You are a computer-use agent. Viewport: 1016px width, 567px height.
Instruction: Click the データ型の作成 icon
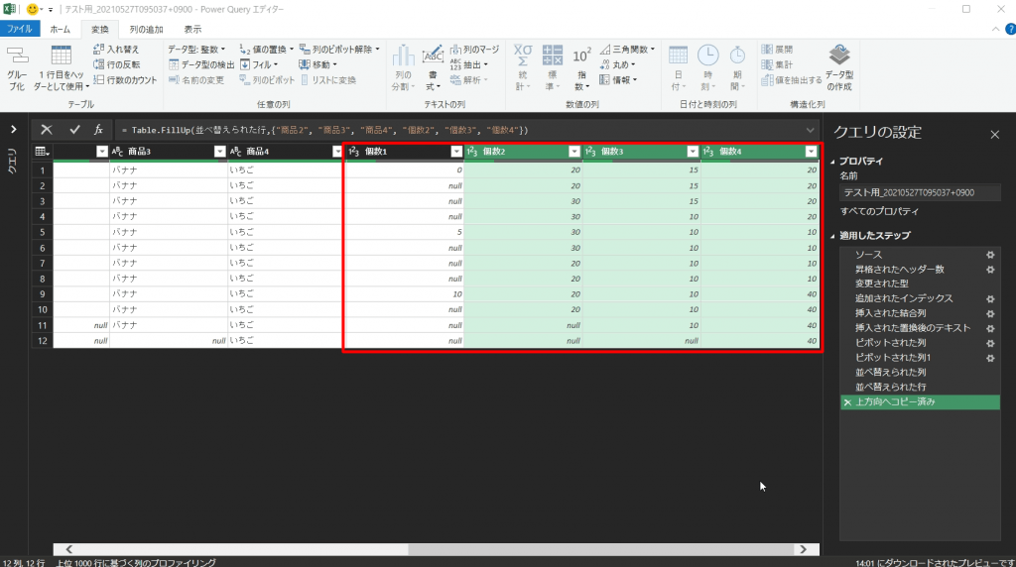click(x=839, y=59)
